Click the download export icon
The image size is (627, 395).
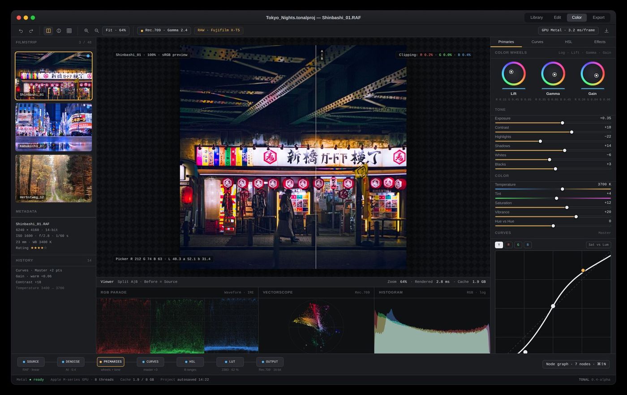click(x=606, y=30)
